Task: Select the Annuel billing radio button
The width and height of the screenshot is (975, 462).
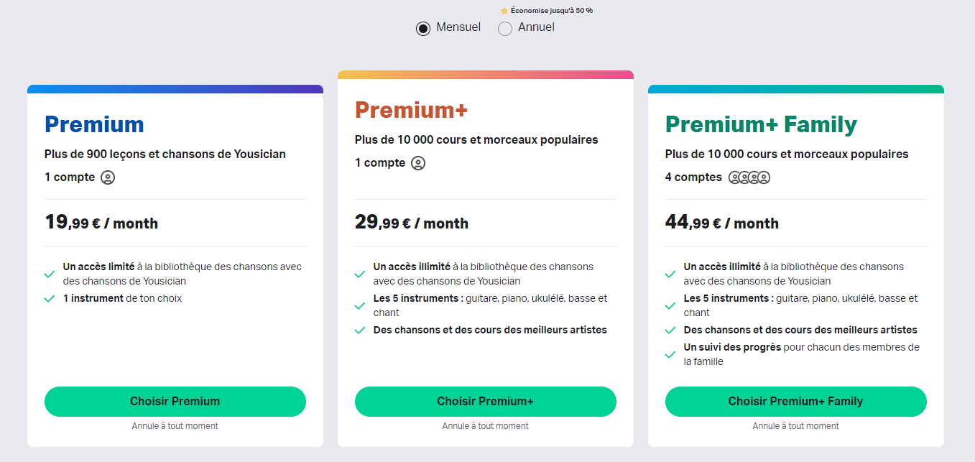Action: 505,29
